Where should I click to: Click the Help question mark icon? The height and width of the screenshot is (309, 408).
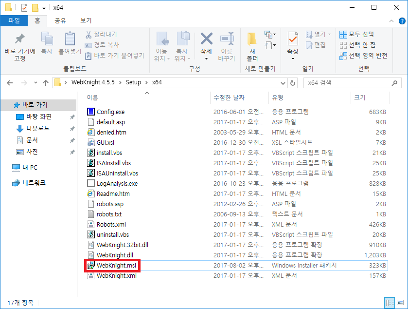[402, 21]
